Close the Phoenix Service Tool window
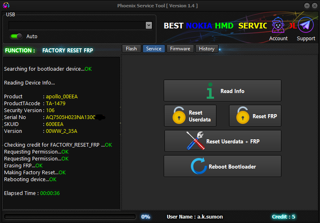Screen dimensions: 320x223 tap(315, 6)
